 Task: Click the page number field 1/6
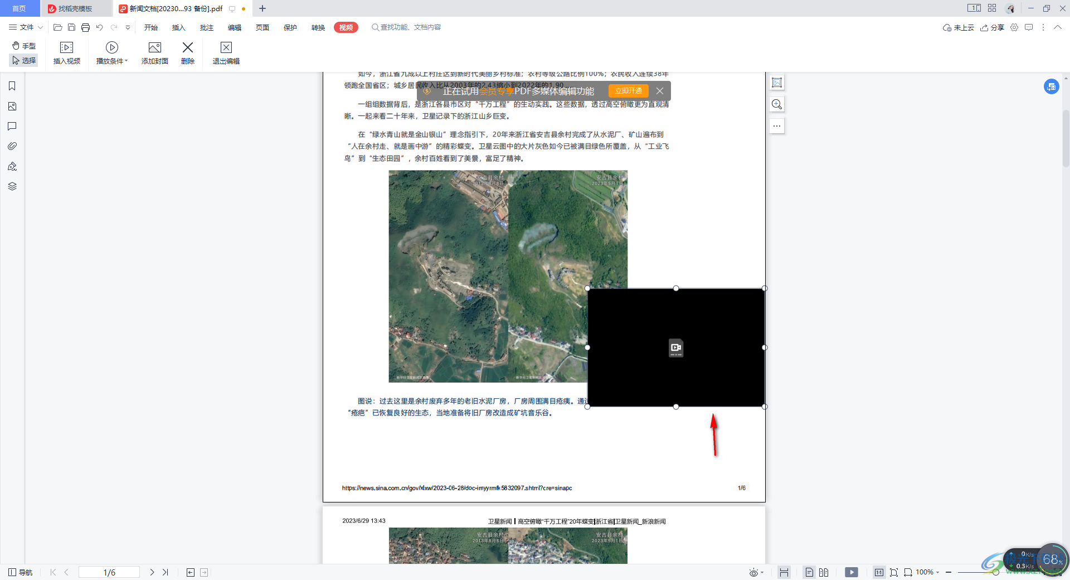pos(109,572)
